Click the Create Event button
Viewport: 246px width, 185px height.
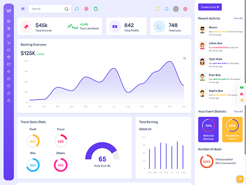210,7
